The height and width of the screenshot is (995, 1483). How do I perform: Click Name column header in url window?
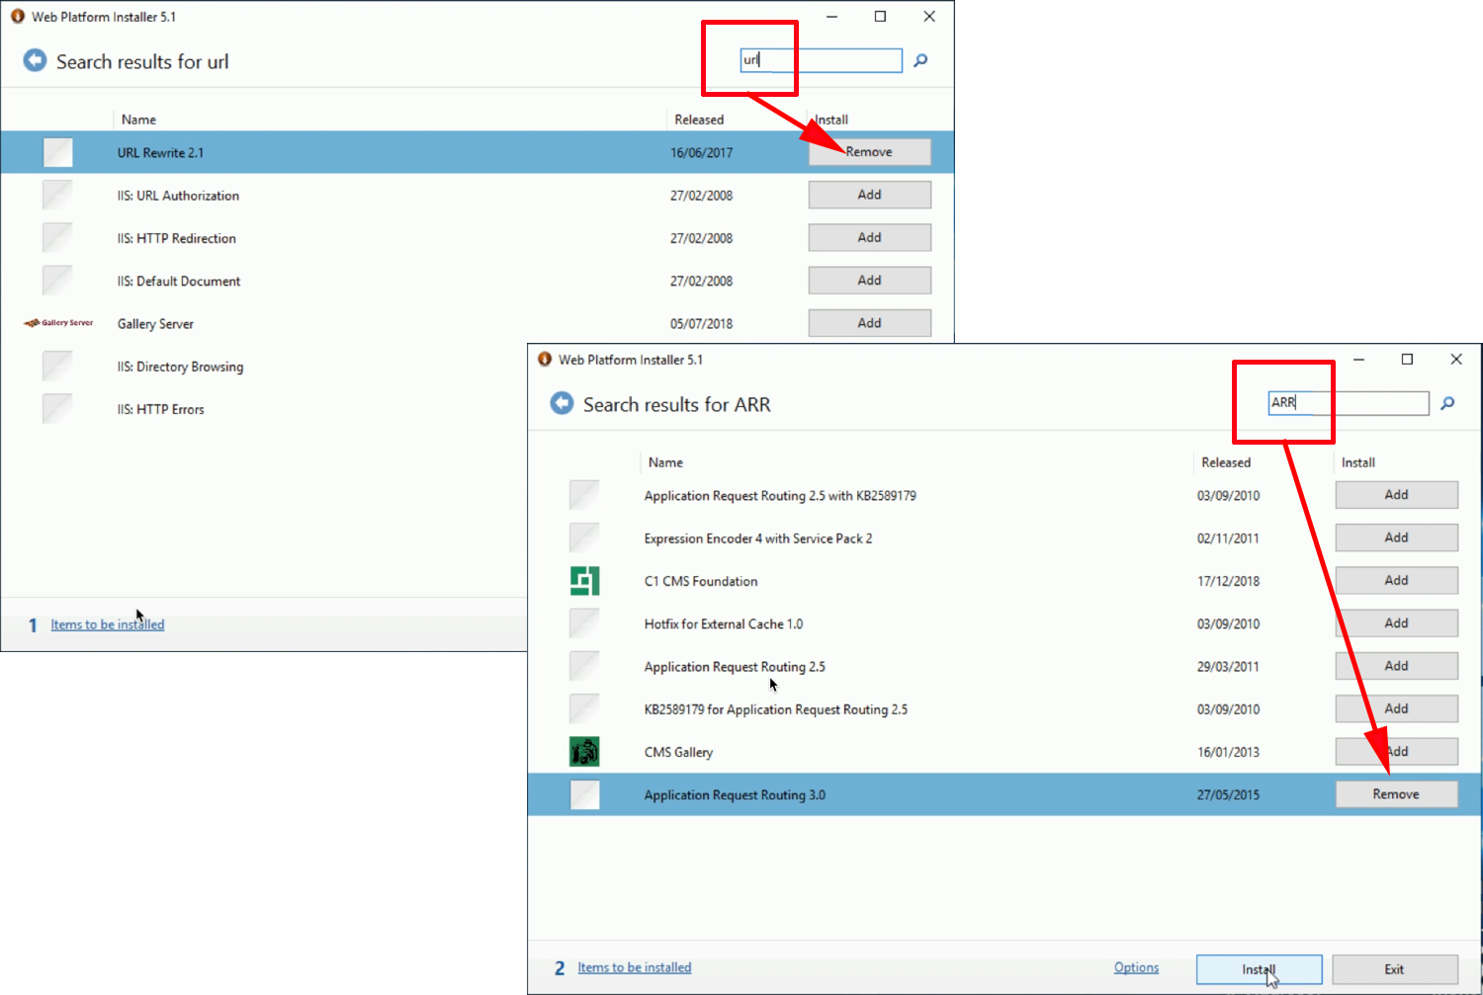(x=138, y=120)
